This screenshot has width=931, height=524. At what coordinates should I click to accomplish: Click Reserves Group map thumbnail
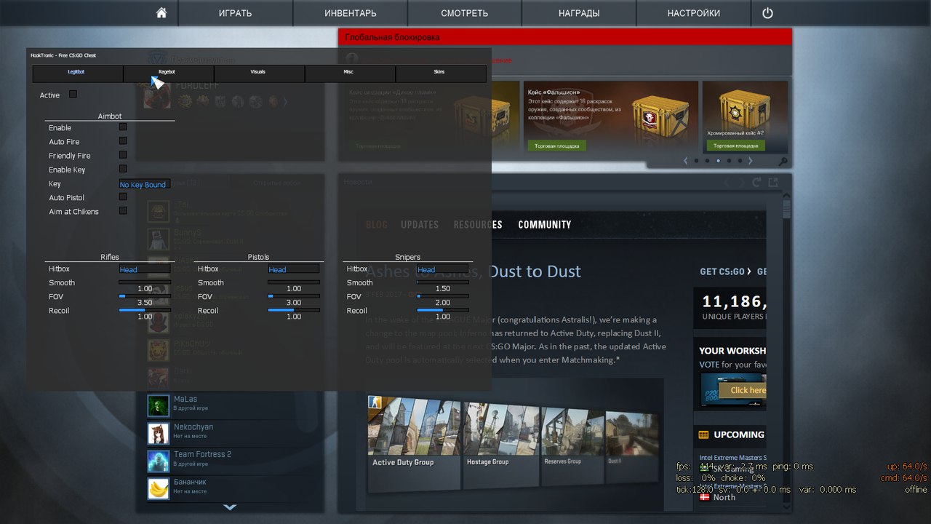572,445
